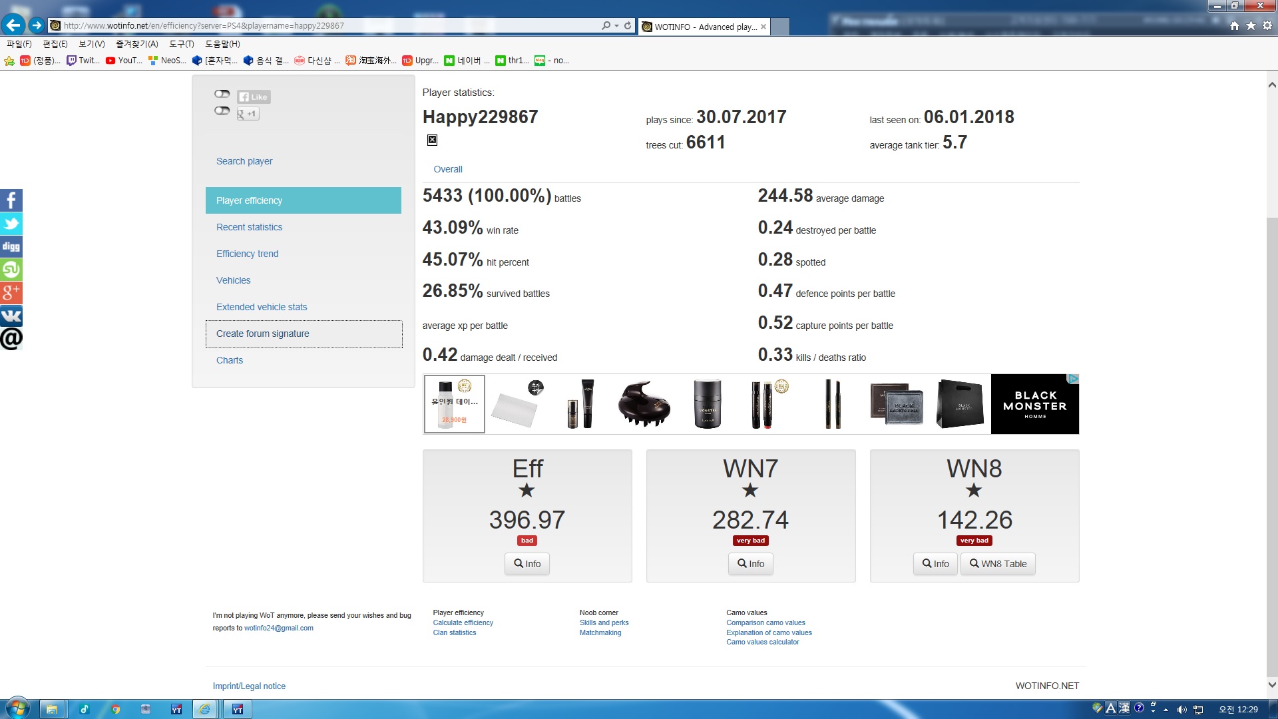This screenshot has width=1278, height=719.
Task: Toggle the Facebook Like switch
Action: 222,94
